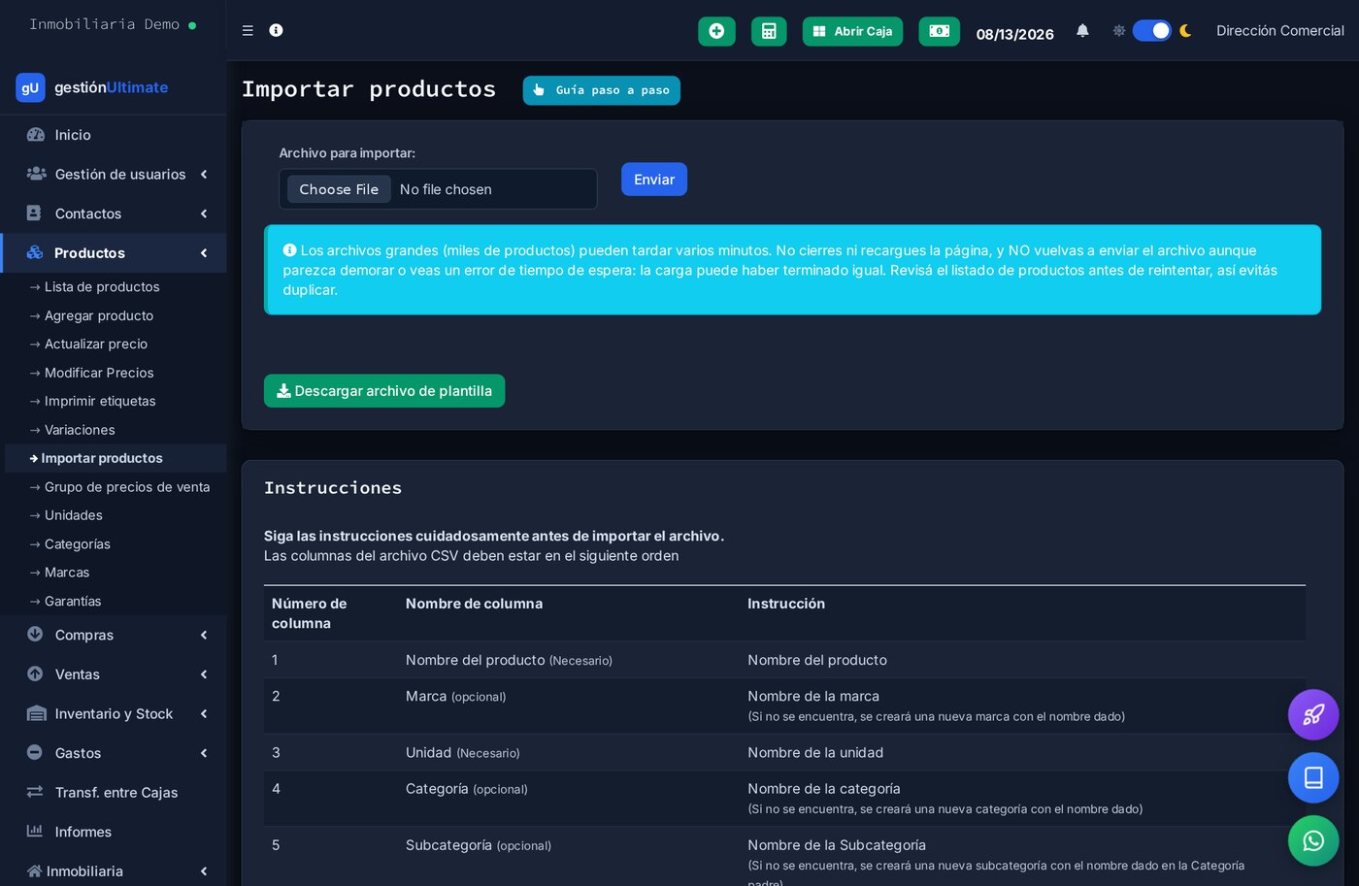
Task: Open the calculator icon button
Action: coord(769,31)
